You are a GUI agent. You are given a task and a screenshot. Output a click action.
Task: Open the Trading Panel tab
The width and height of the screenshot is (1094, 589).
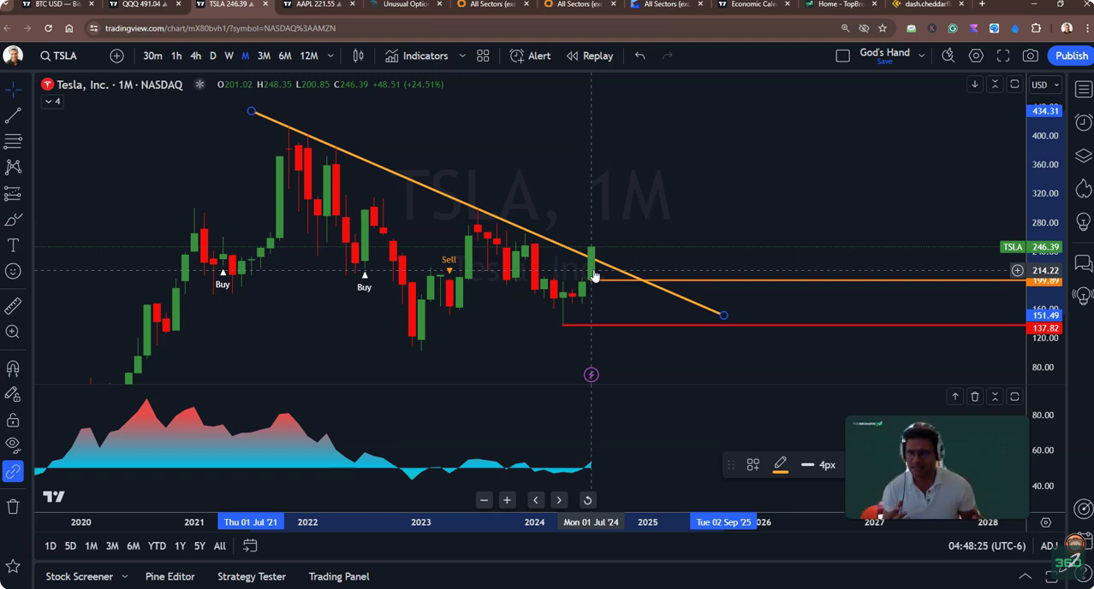(x=339, y=576)
